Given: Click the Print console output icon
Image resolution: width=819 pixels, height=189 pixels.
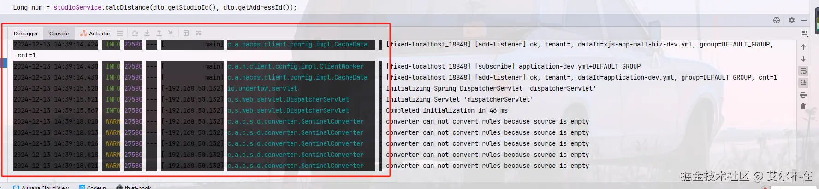Looking at the screenshot, I should tap(803, 95).
